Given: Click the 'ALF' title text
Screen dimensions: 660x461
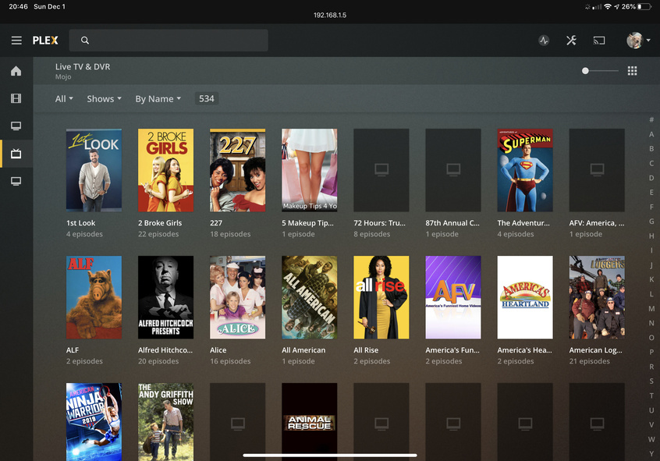Looking at the screenshot, I should pyautogui.click(x=73, y=350).
